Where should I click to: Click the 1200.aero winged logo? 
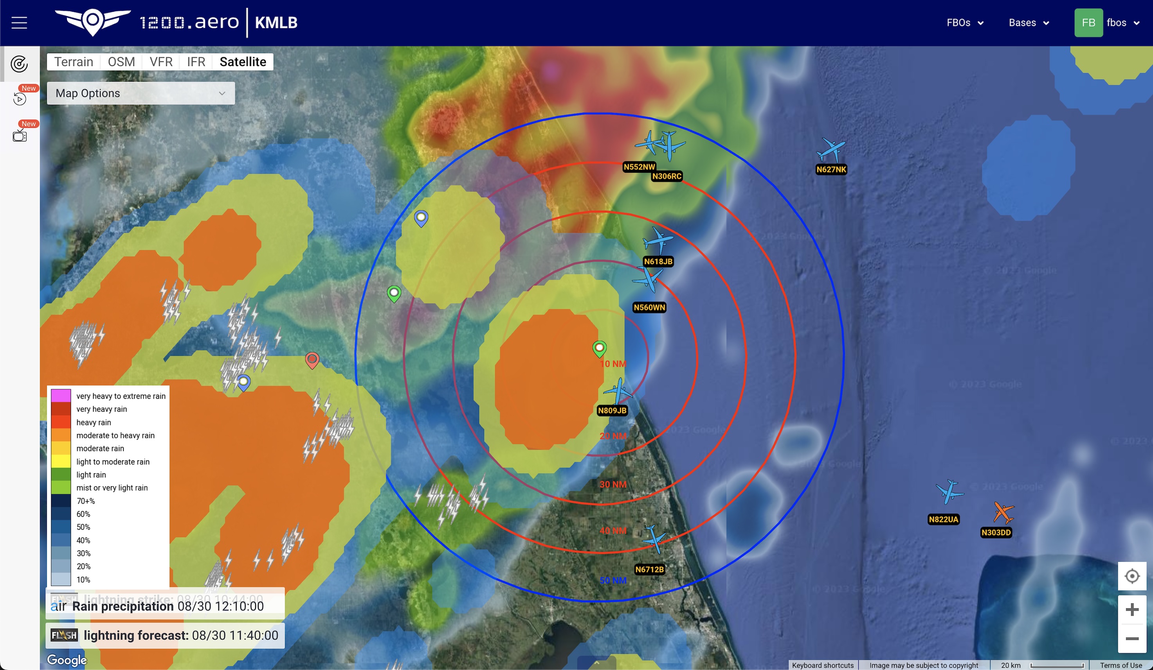coord(93,22)
